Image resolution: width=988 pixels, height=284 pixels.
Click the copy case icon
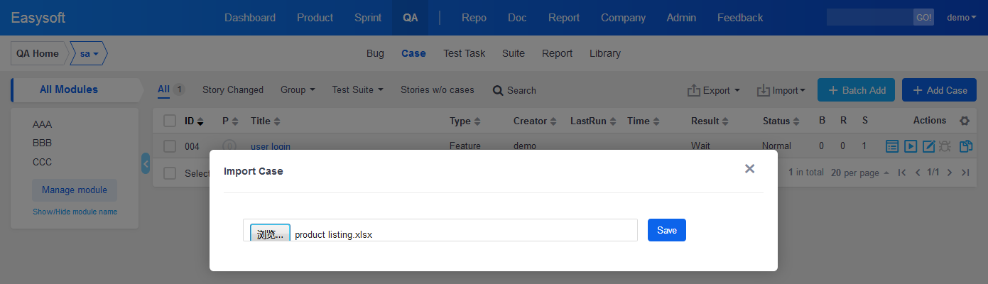click(965, 146)
